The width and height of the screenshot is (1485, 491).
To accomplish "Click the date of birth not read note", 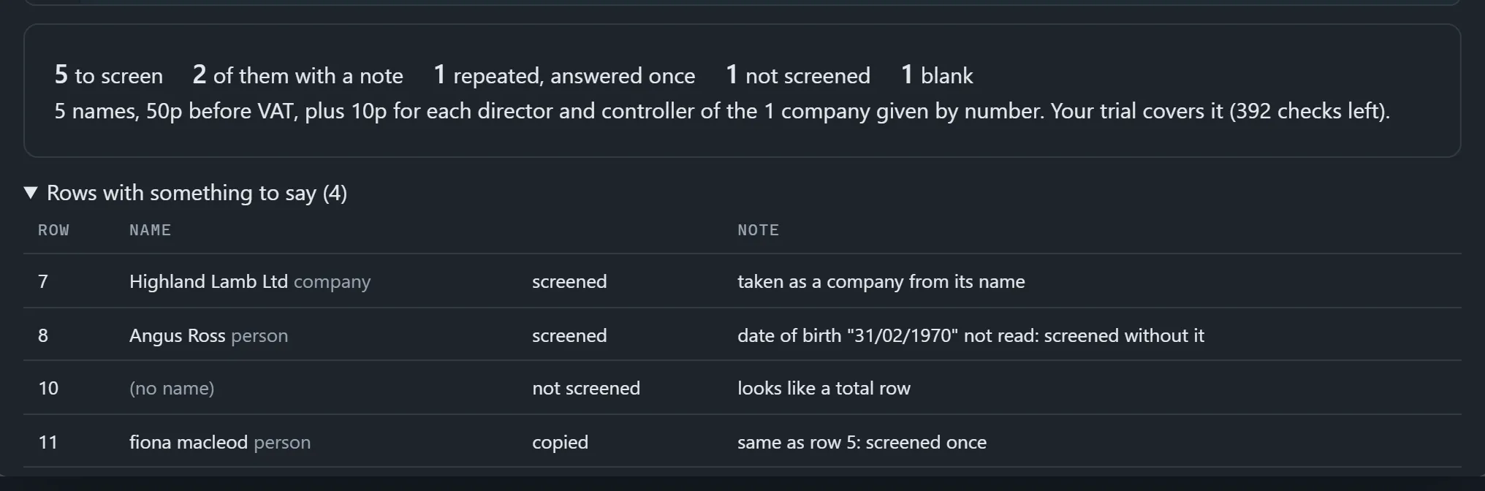I will pyautogui.click(x=971, y=335).
